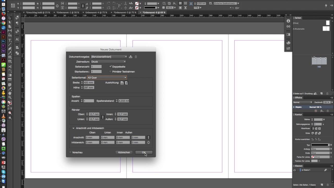Click the delete preset trash icon
The height and width of the screenshot is (188, 334).
pyautogui.click(x=136, y=57)
